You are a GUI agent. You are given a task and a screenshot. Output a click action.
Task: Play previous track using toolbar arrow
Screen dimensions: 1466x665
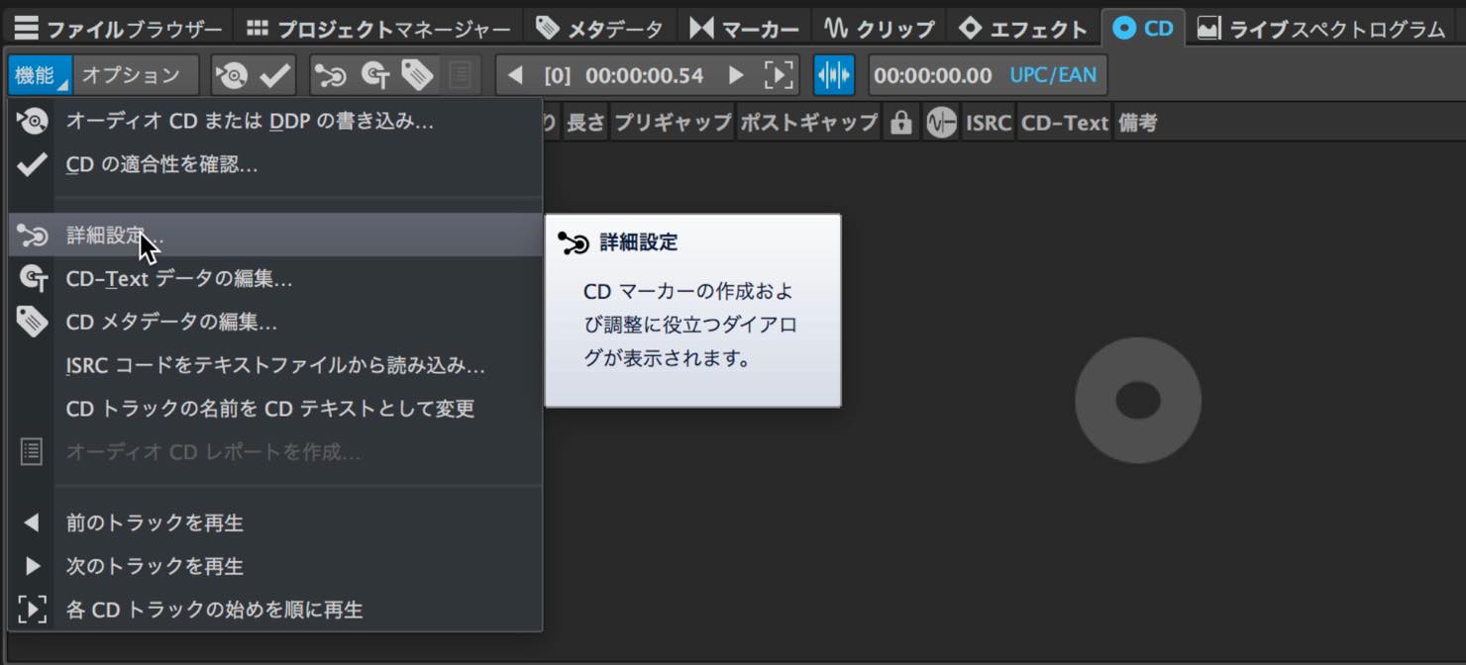point(515,75)
